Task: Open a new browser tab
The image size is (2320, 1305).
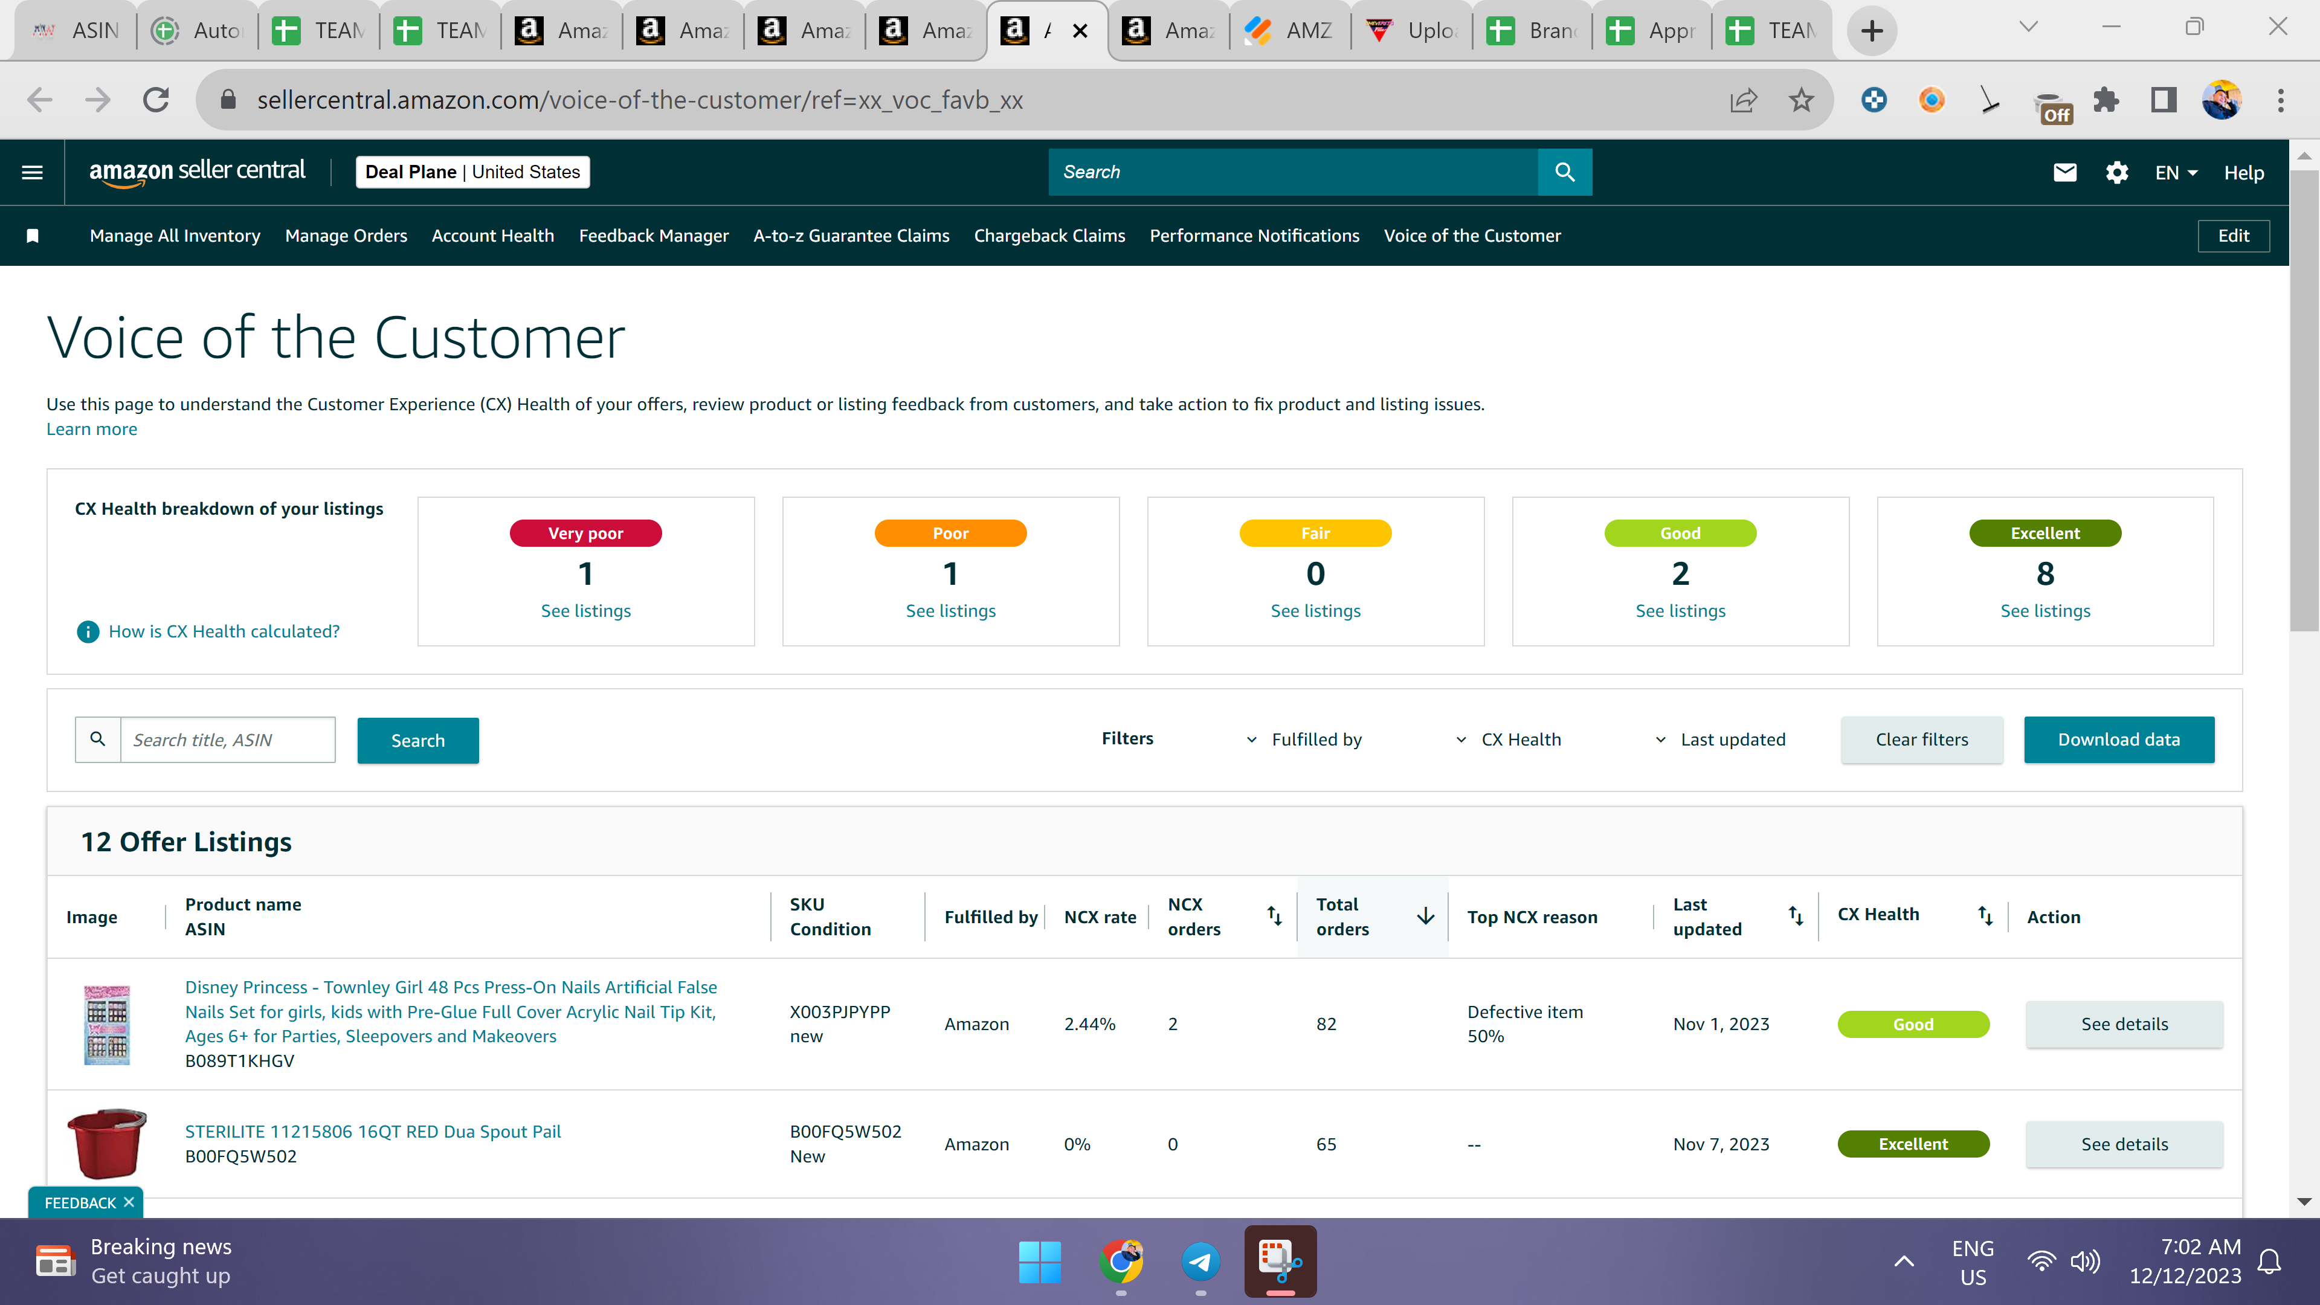Action: tap(1872, 31)
